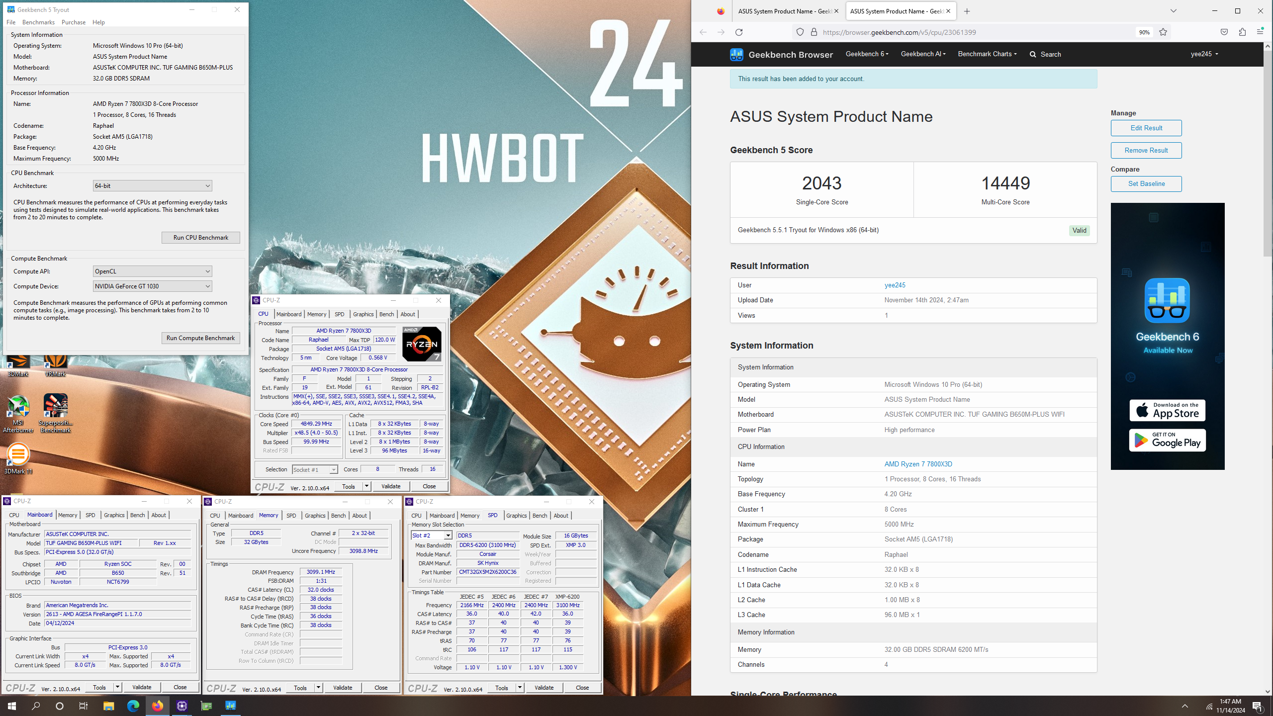
Task: Open the Cortana circle on the taskbar
Action: [x=60, y=706]
